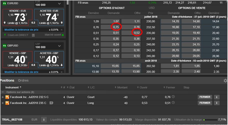
Task: Sort positions by Instrument column
Action: (x=13, y=87)
